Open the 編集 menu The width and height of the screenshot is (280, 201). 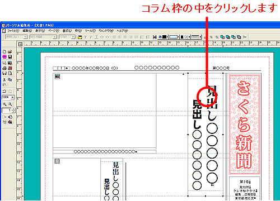(x=27, y=31)
